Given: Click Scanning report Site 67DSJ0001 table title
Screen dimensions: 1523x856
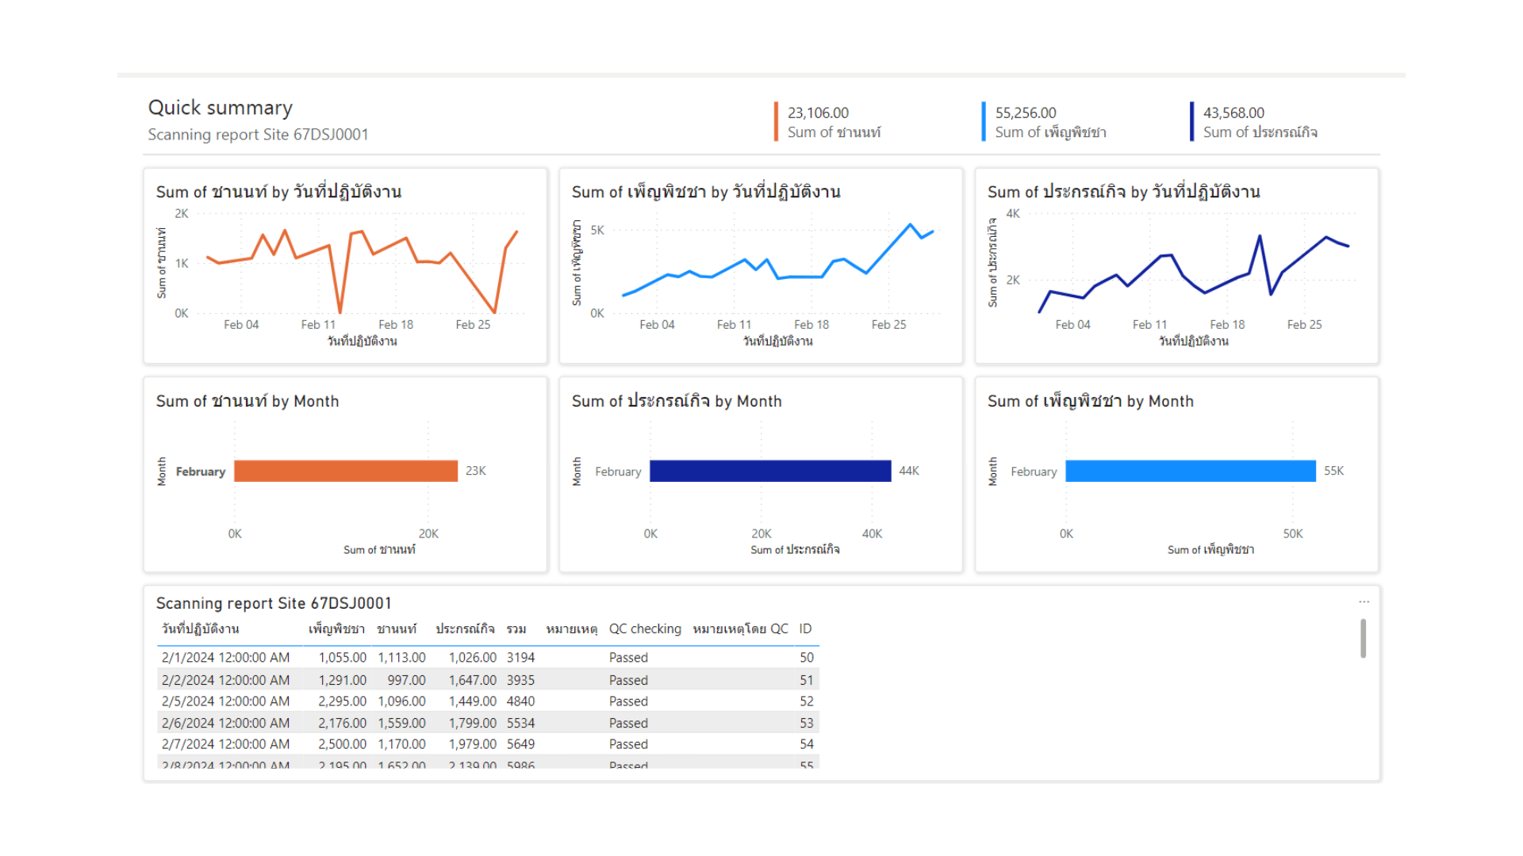Looking at the screenshot, I should tap(273, 603).
